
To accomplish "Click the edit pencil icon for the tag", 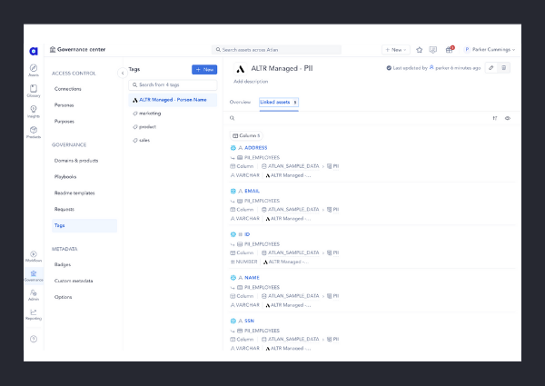I will [491, 67].
